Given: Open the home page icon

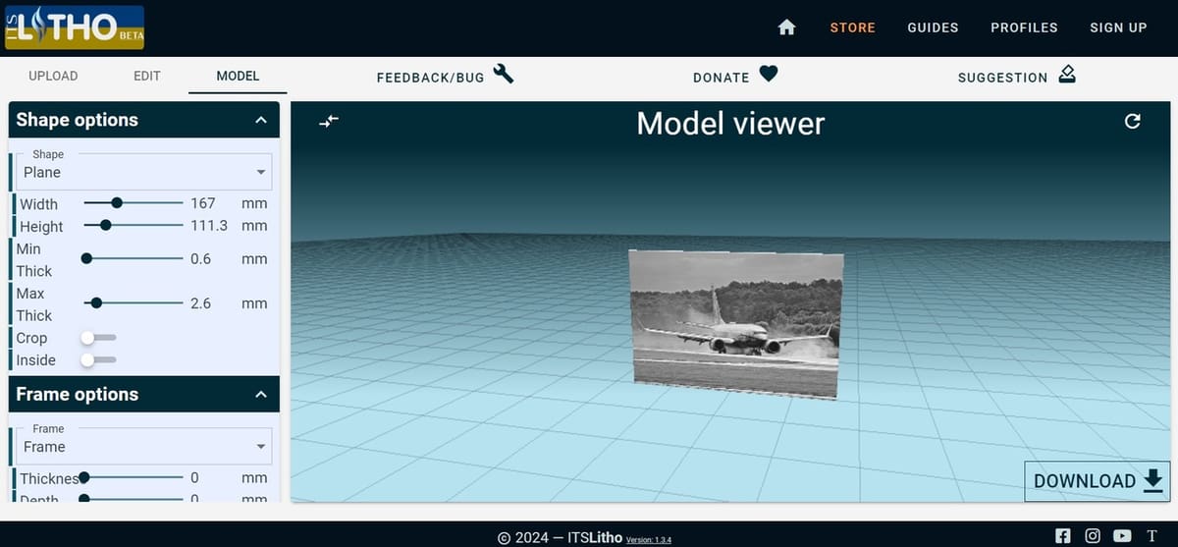Looking at the screenshot, I should coord(786,27).
